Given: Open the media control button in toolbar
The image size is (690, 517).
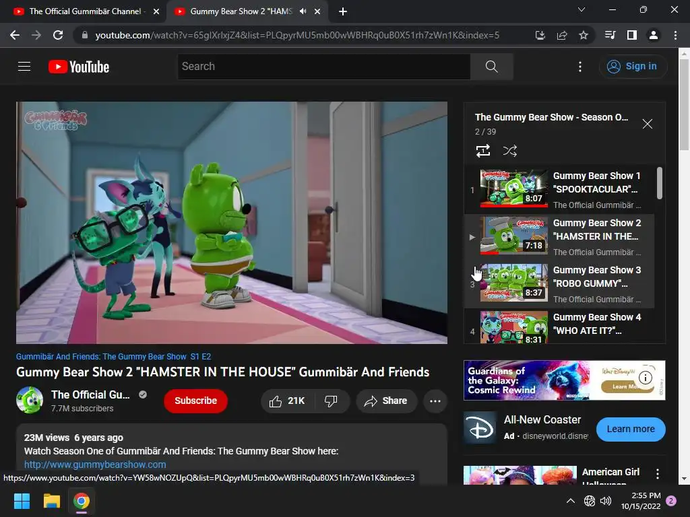Looking at the screenshot, I should tap(610, 35).
